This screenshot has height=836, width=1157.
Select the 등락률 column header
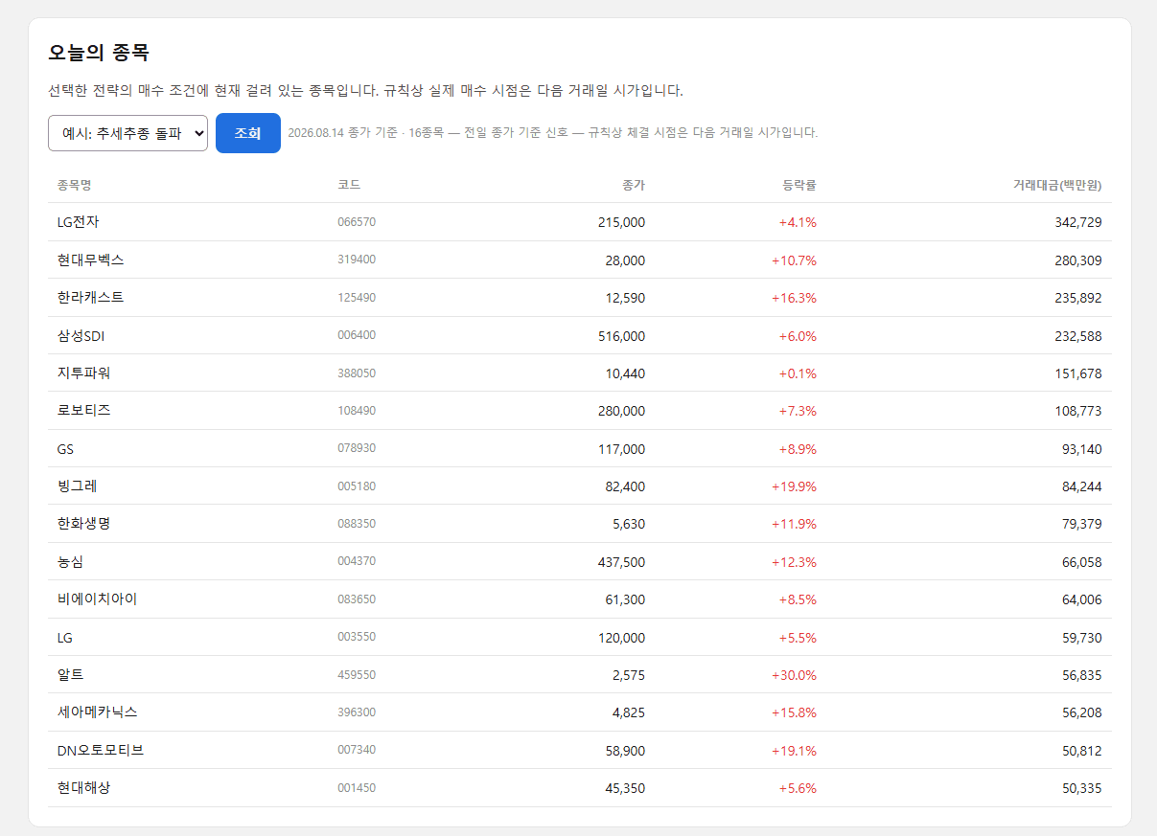[799, 185]
